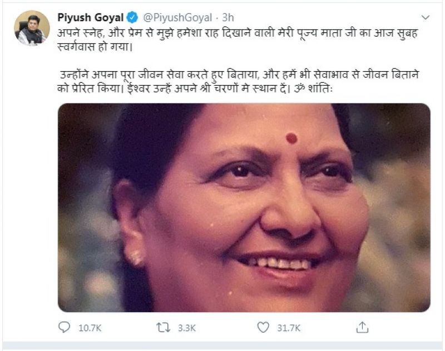The height and width of the screenshot is (351, 445).
Task: Click the 10.7K reply count
Action: pos(89,328)
